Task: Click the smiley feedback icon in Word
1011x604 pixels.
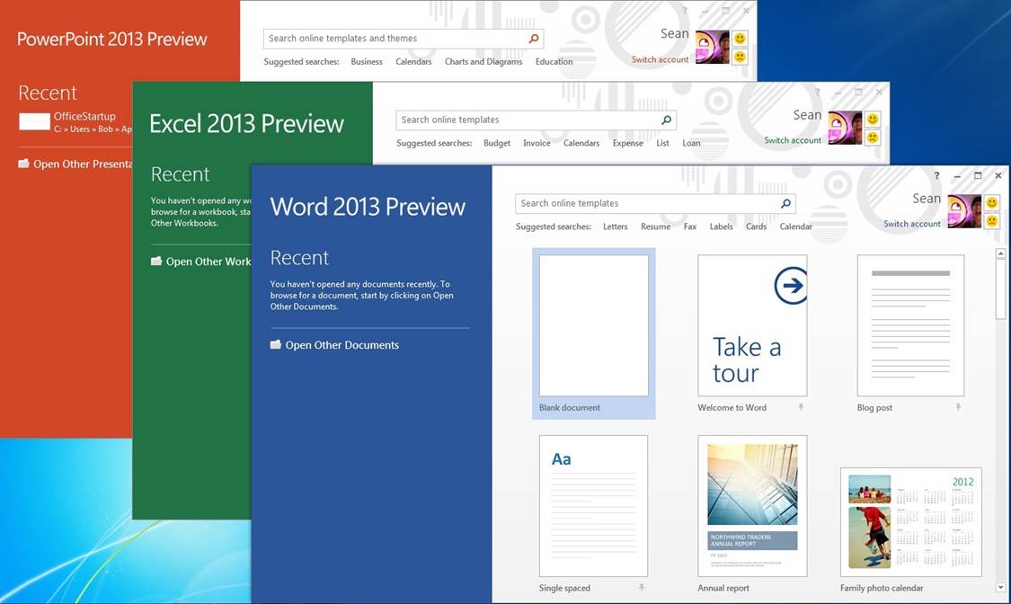Action: pyautogui.click(x=992, y=203)
